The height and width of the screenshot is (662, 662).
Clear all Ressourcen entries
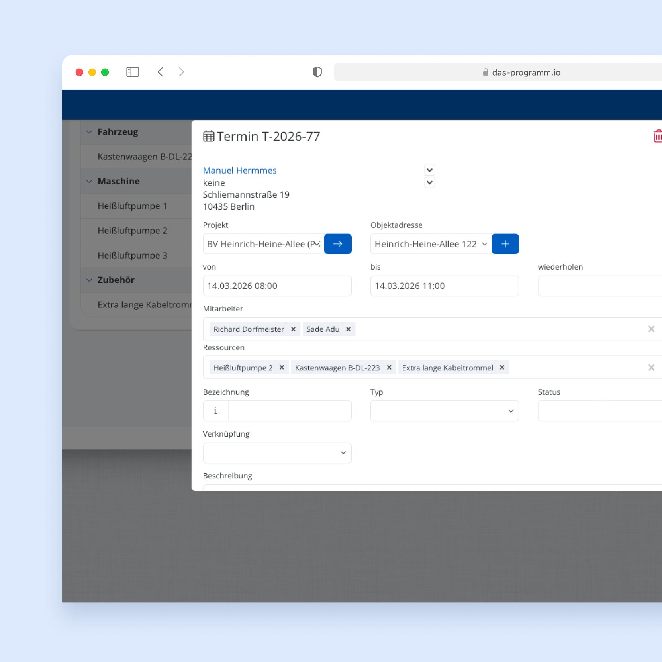pyautogui.click(x=651, y=368)
